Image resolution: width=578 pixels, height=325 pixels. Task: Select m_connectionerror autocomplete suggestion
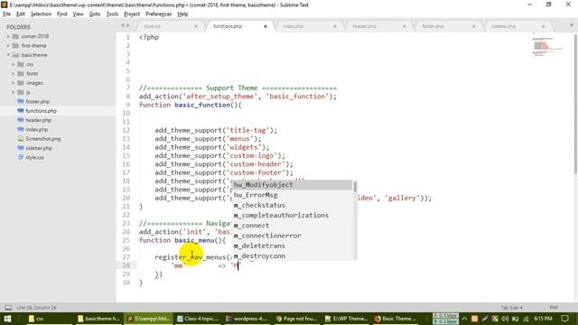(x=292, y=236)
